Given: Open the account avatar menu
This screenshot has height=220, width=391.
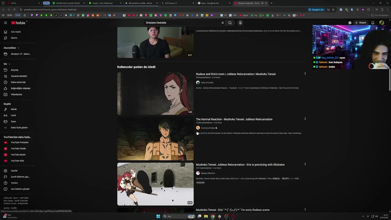Looking at the screenshot, I should [382, 23].
